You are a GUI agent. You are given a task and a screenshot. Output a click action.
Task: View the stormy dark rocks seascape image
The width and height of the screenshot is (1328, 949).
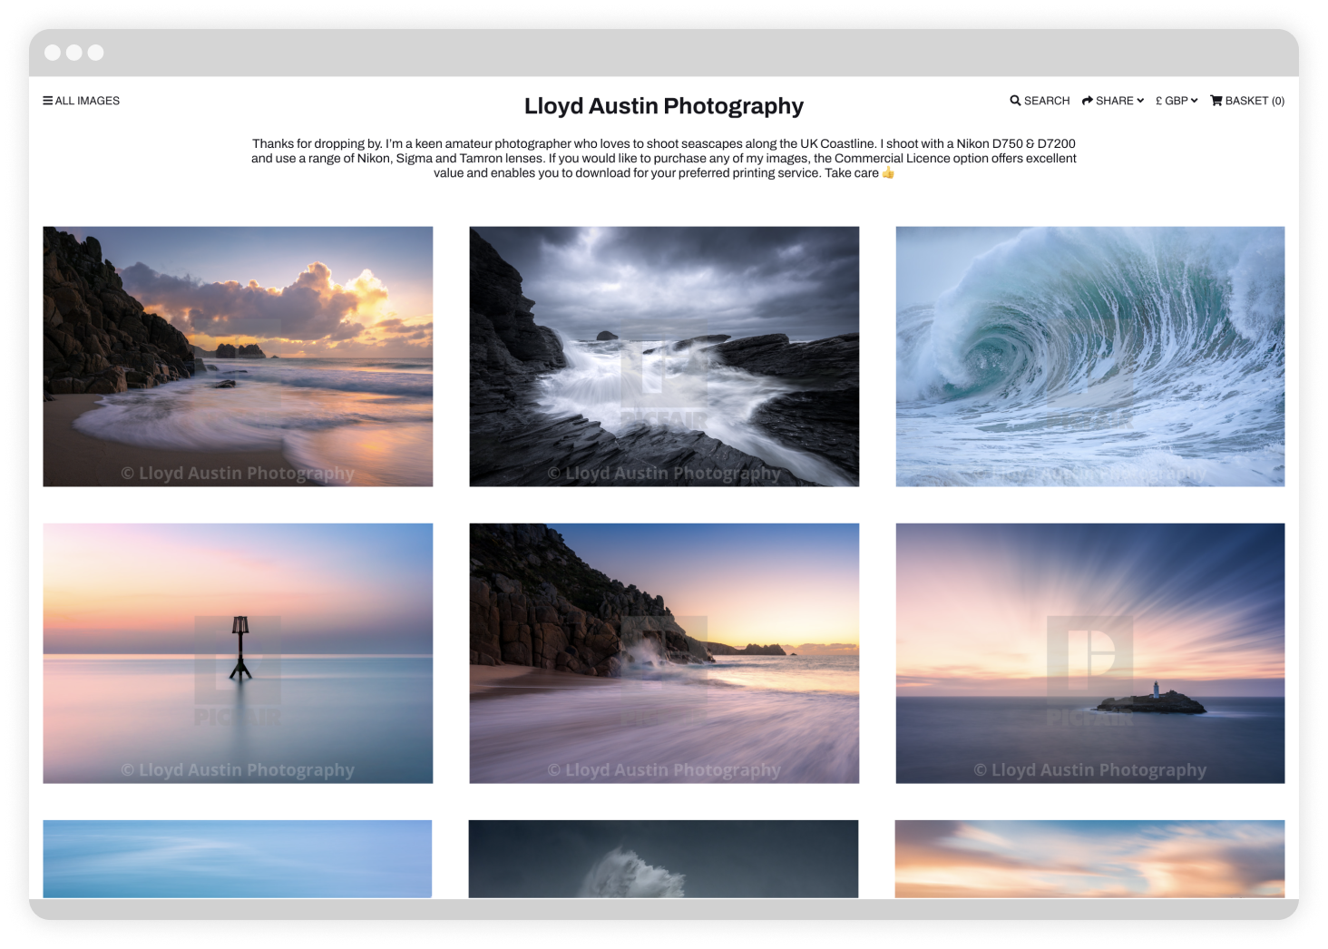pos(663,356)
